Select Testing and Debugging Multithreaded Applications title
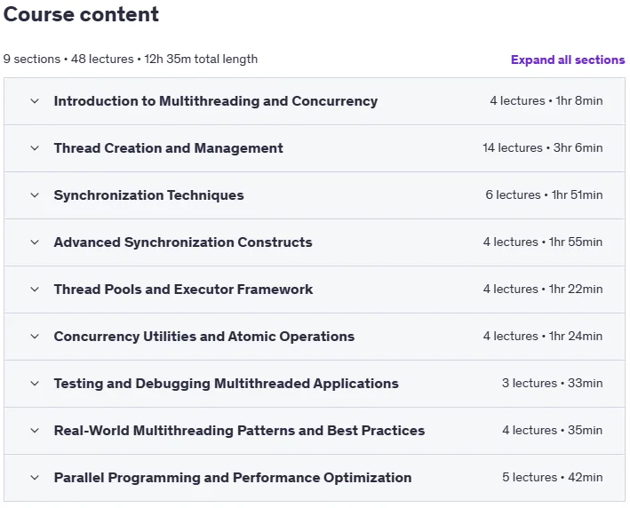Image resolution: width=630 pixels, height=508 pixels. pos(227,384)
